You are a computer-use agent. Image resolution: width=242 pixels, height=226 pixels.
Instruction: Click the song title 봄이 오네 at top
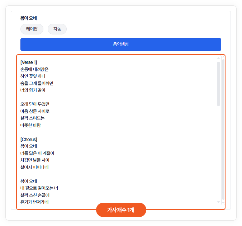(x=29, y=18)
